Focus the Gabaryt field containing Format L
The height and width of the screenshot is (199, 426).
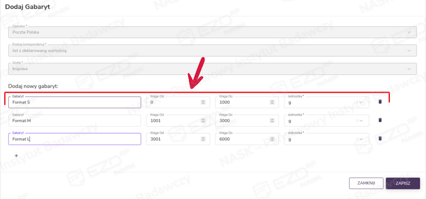(x=74, y=139)
